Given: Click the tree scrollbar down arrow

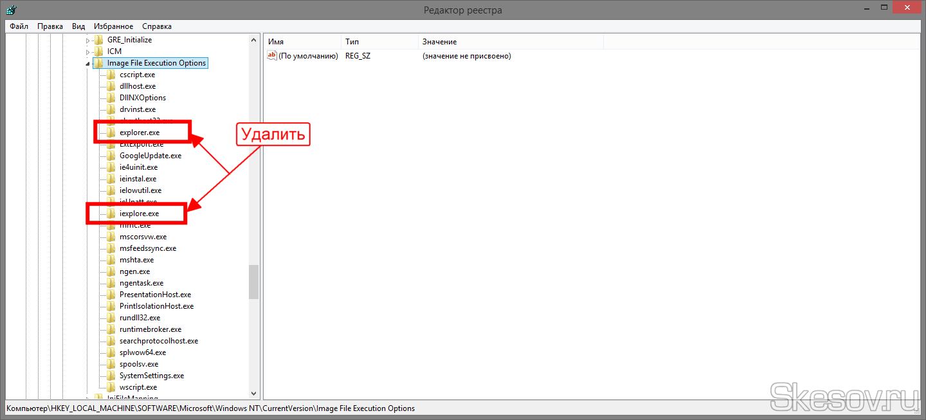Looking at the screenshot, I should [254, 393].
